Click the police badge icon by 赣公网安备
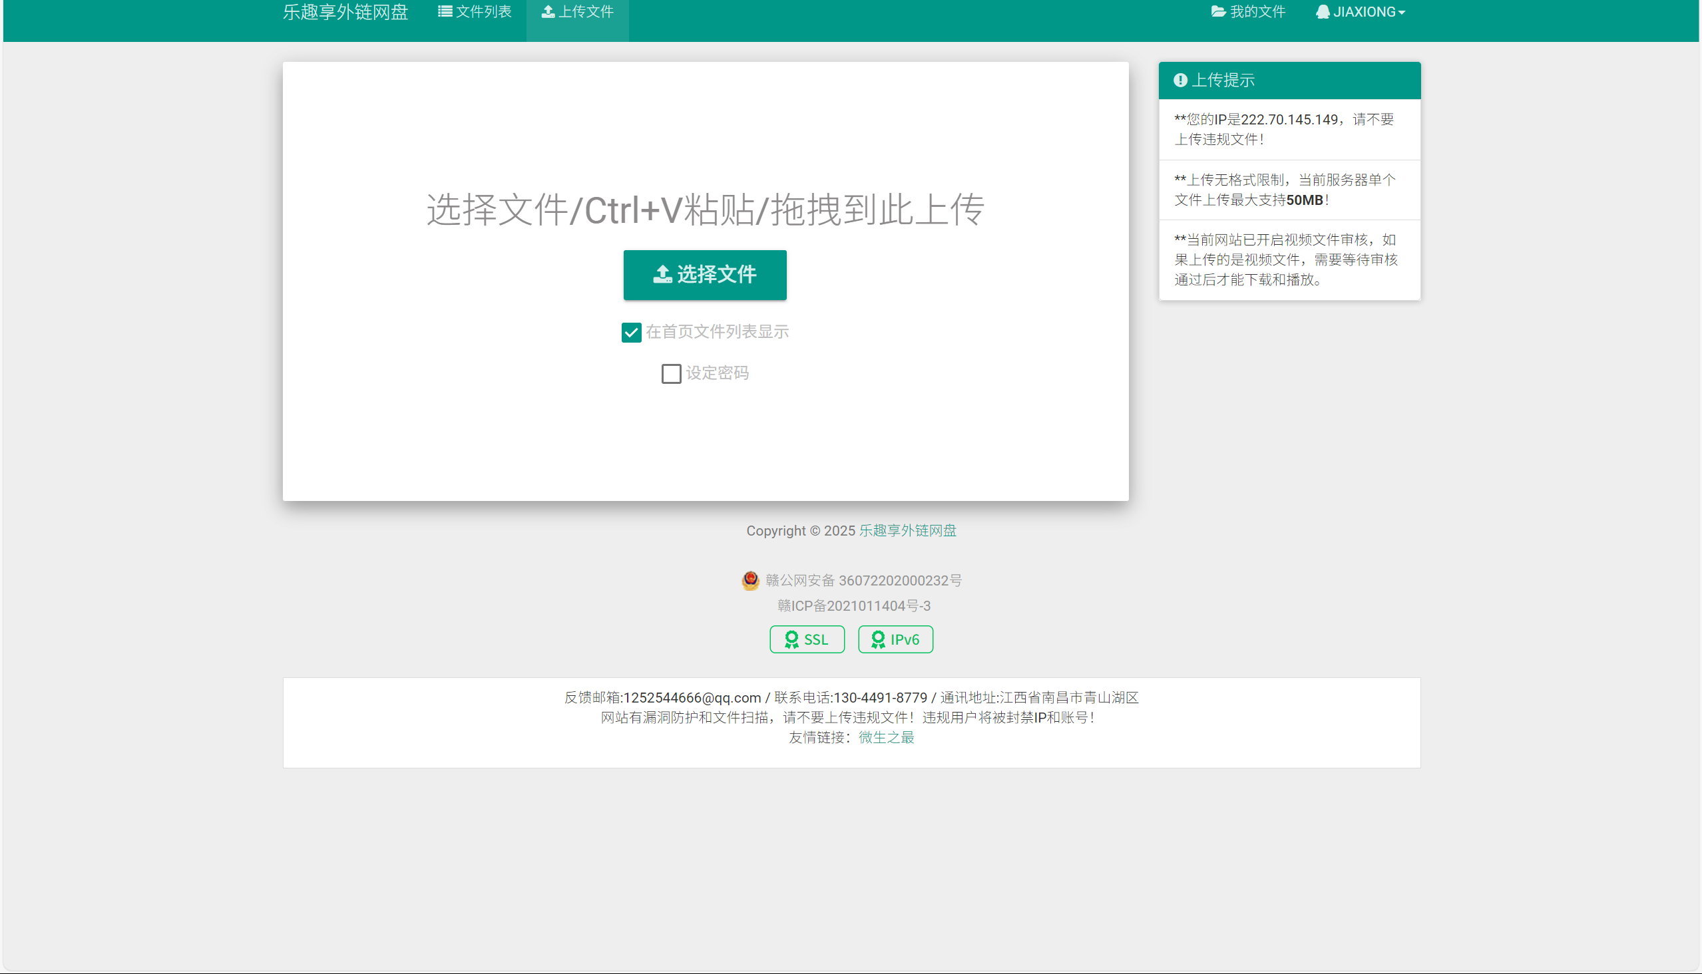This screenshot has width=1702, height=974. pos(750,580)
